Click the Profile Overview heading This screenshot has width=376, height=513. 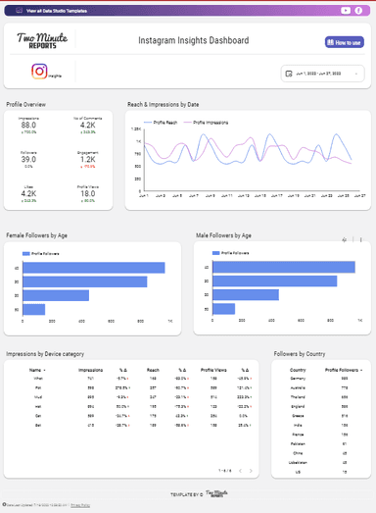(25, 104)
